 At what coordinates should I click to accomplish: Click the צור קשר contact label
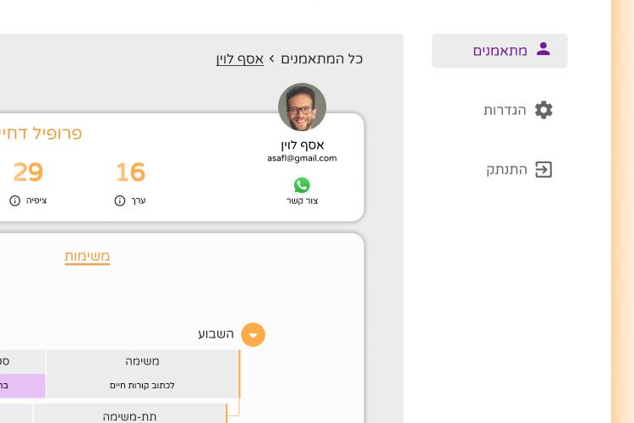point(302,201)
